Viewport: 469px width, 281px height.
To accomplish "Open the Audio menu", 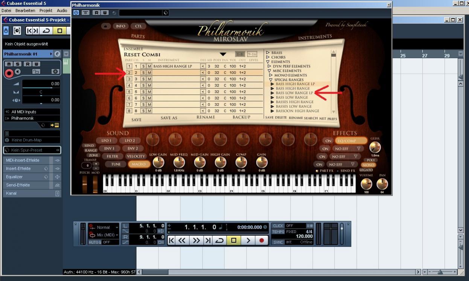I will (62, 11).
